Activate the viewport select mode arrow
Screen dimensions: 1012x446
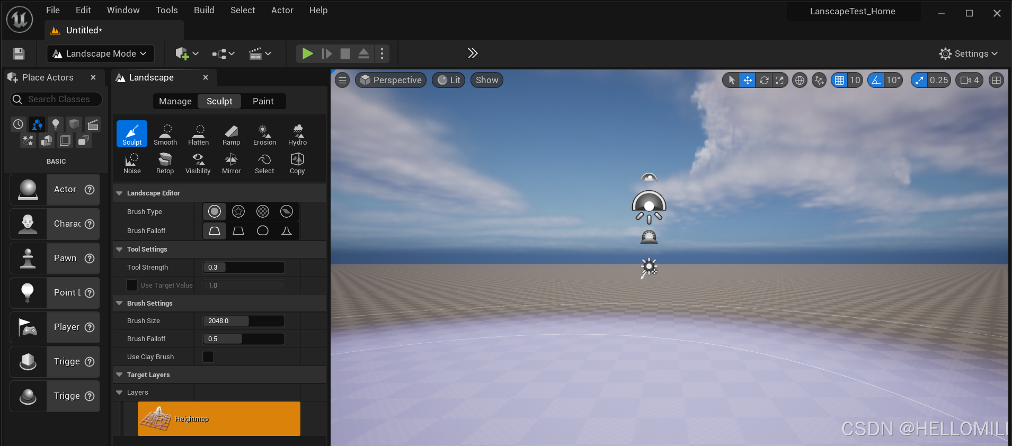pos(732,80)
